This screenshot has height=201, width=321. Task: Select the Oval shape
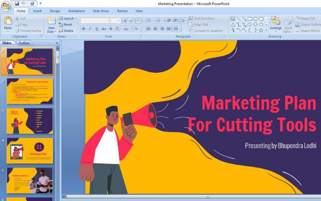click(x=256, y=19)
